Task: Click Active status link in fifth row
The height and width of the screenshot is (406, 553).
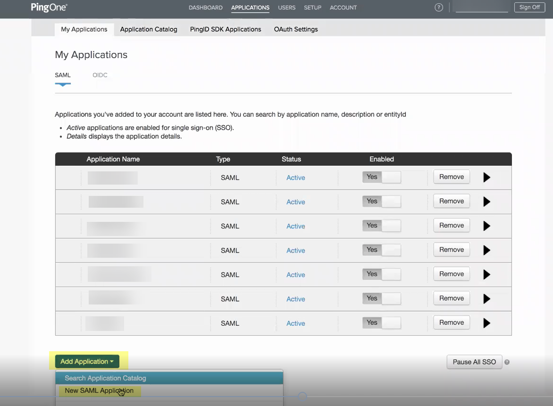Action: [296, 275]
